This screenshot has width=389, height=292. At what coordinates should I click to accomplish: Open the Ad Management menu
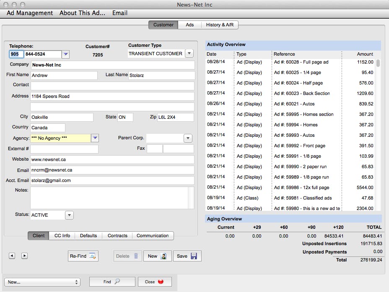[30, 13]
